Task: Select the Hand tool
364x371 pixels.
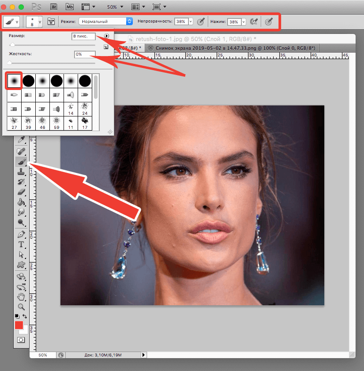Action: click(x=21, y=297)
